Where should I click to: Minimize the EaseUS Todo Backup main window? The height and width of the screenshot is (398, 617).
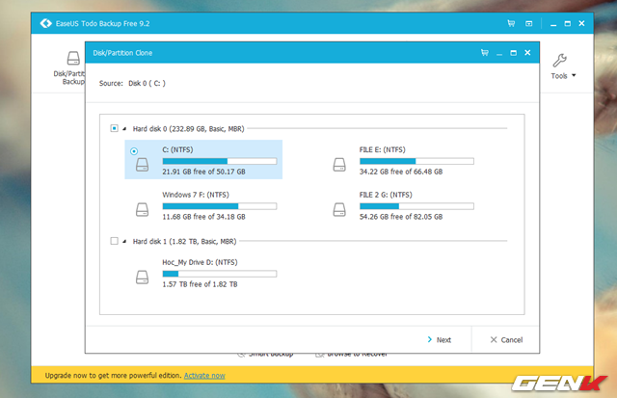553,24
